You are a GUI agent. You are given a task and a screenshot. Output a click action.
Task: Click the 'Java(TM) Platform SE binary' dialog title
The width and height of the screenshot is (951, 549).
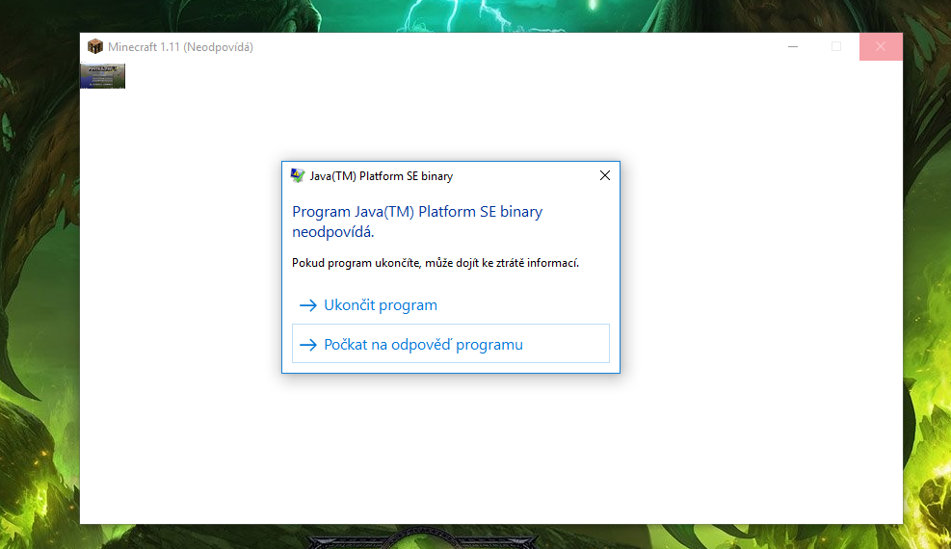tap(382, 176)
